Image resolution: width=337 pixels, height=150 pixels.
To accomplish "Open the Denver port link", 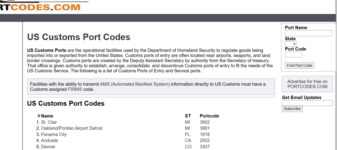I will click(48, 147).
